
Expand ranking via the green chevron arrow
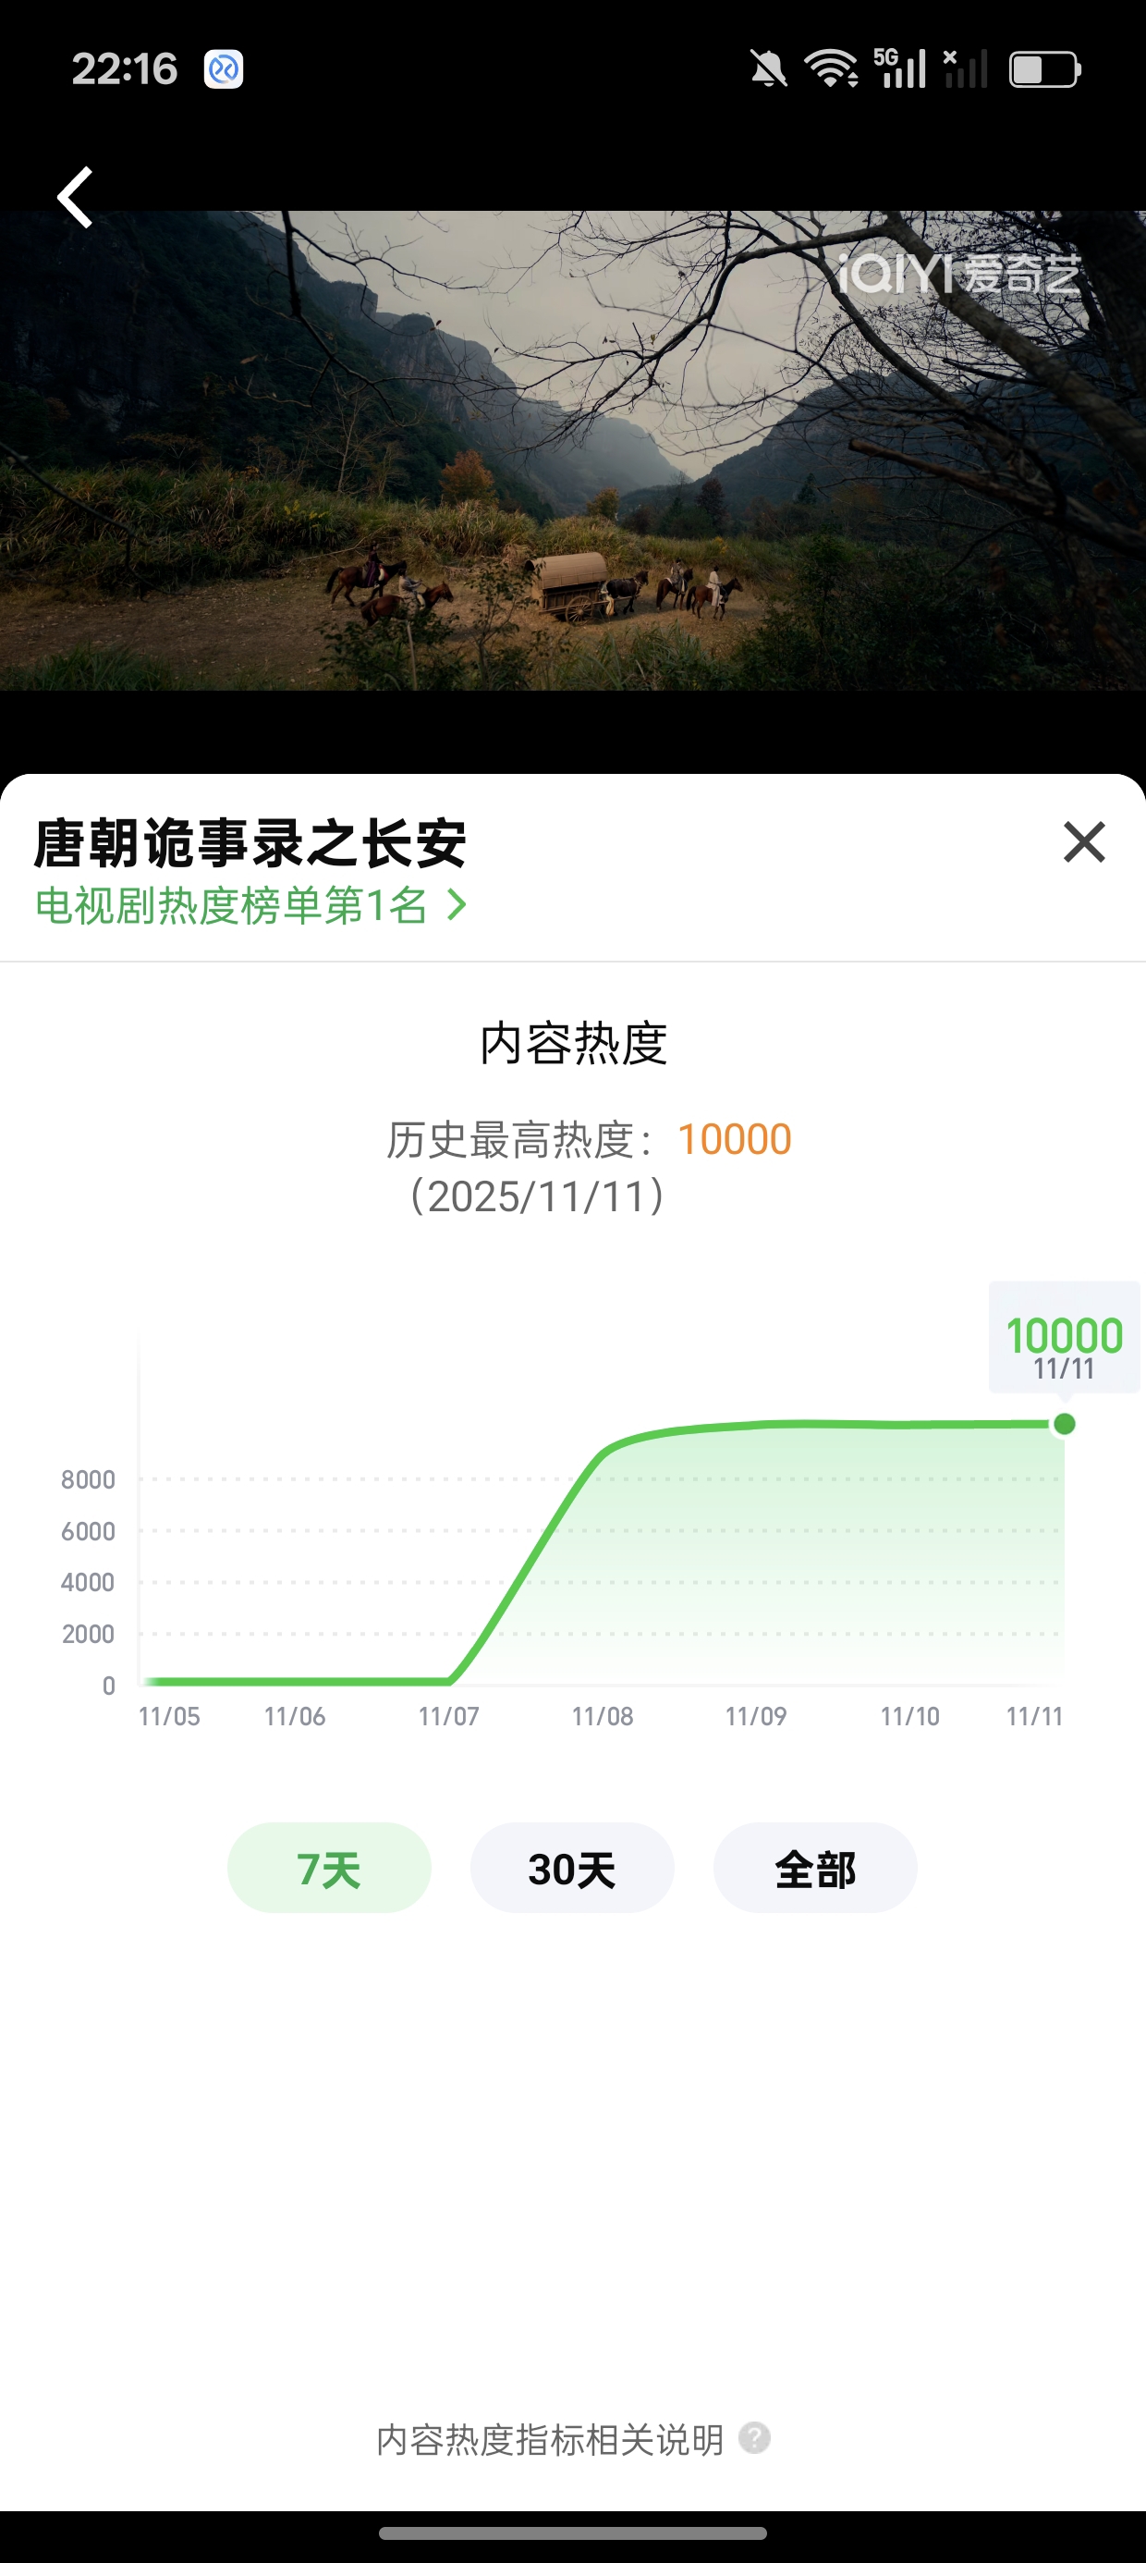coord(456,904)
